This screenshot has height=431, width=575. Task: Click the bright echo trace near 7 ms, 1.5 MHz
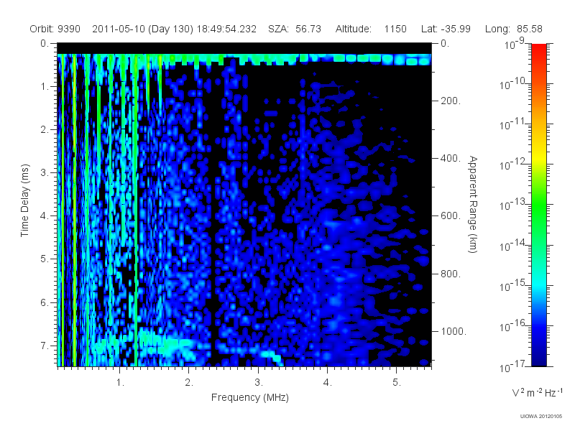(165, 345)
